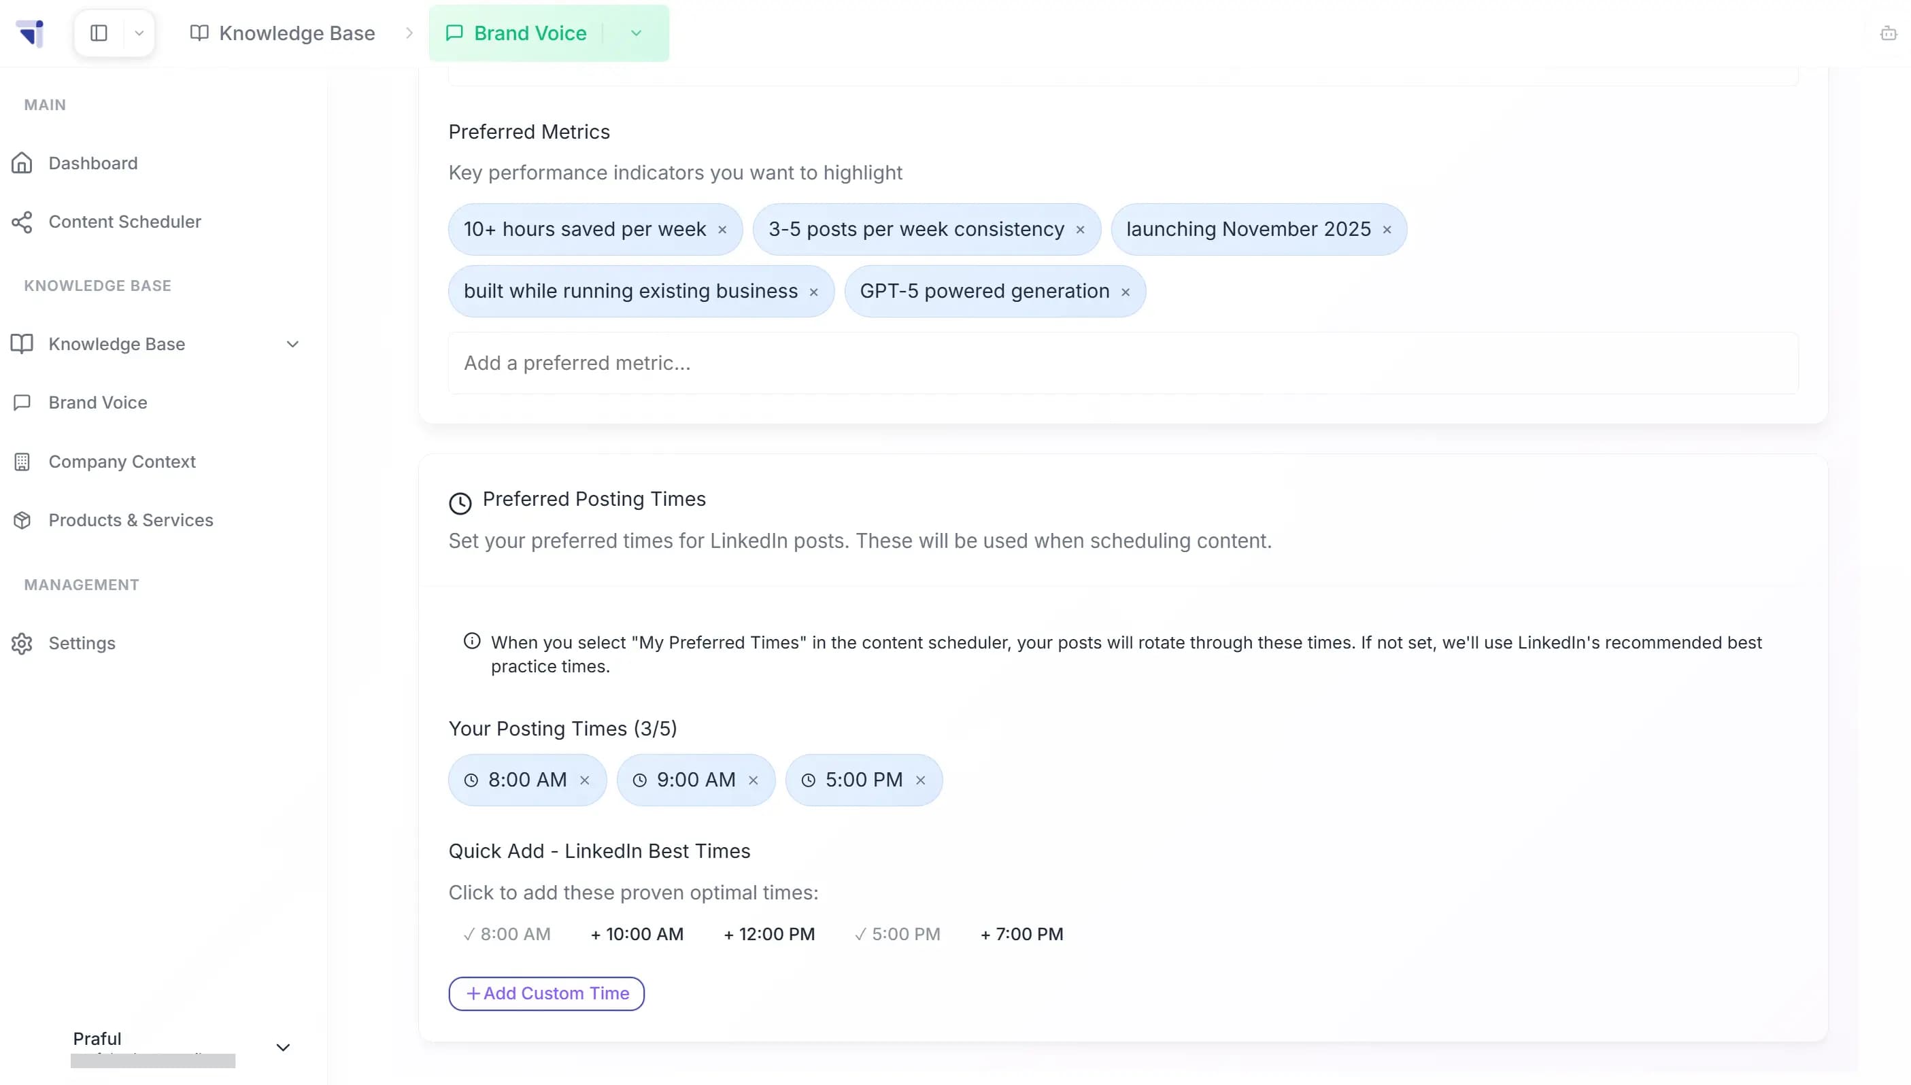Toggle the 10:00 AM quick add time
Screen dimensions: 1911x1085
(637, 933)
